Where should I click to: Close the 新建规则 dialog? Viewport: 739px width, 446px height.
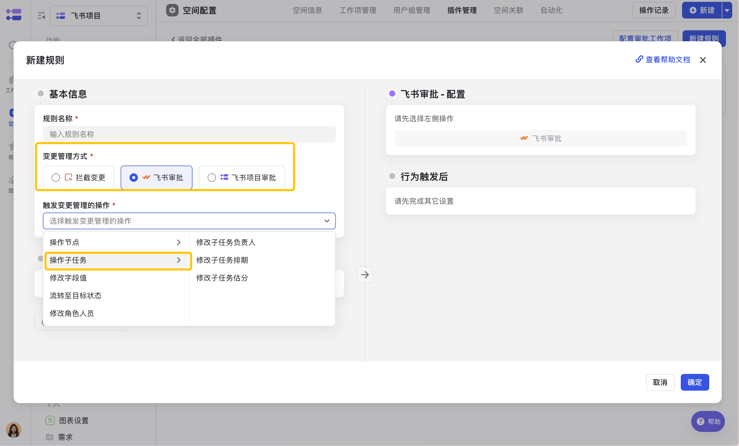point(703,60)
